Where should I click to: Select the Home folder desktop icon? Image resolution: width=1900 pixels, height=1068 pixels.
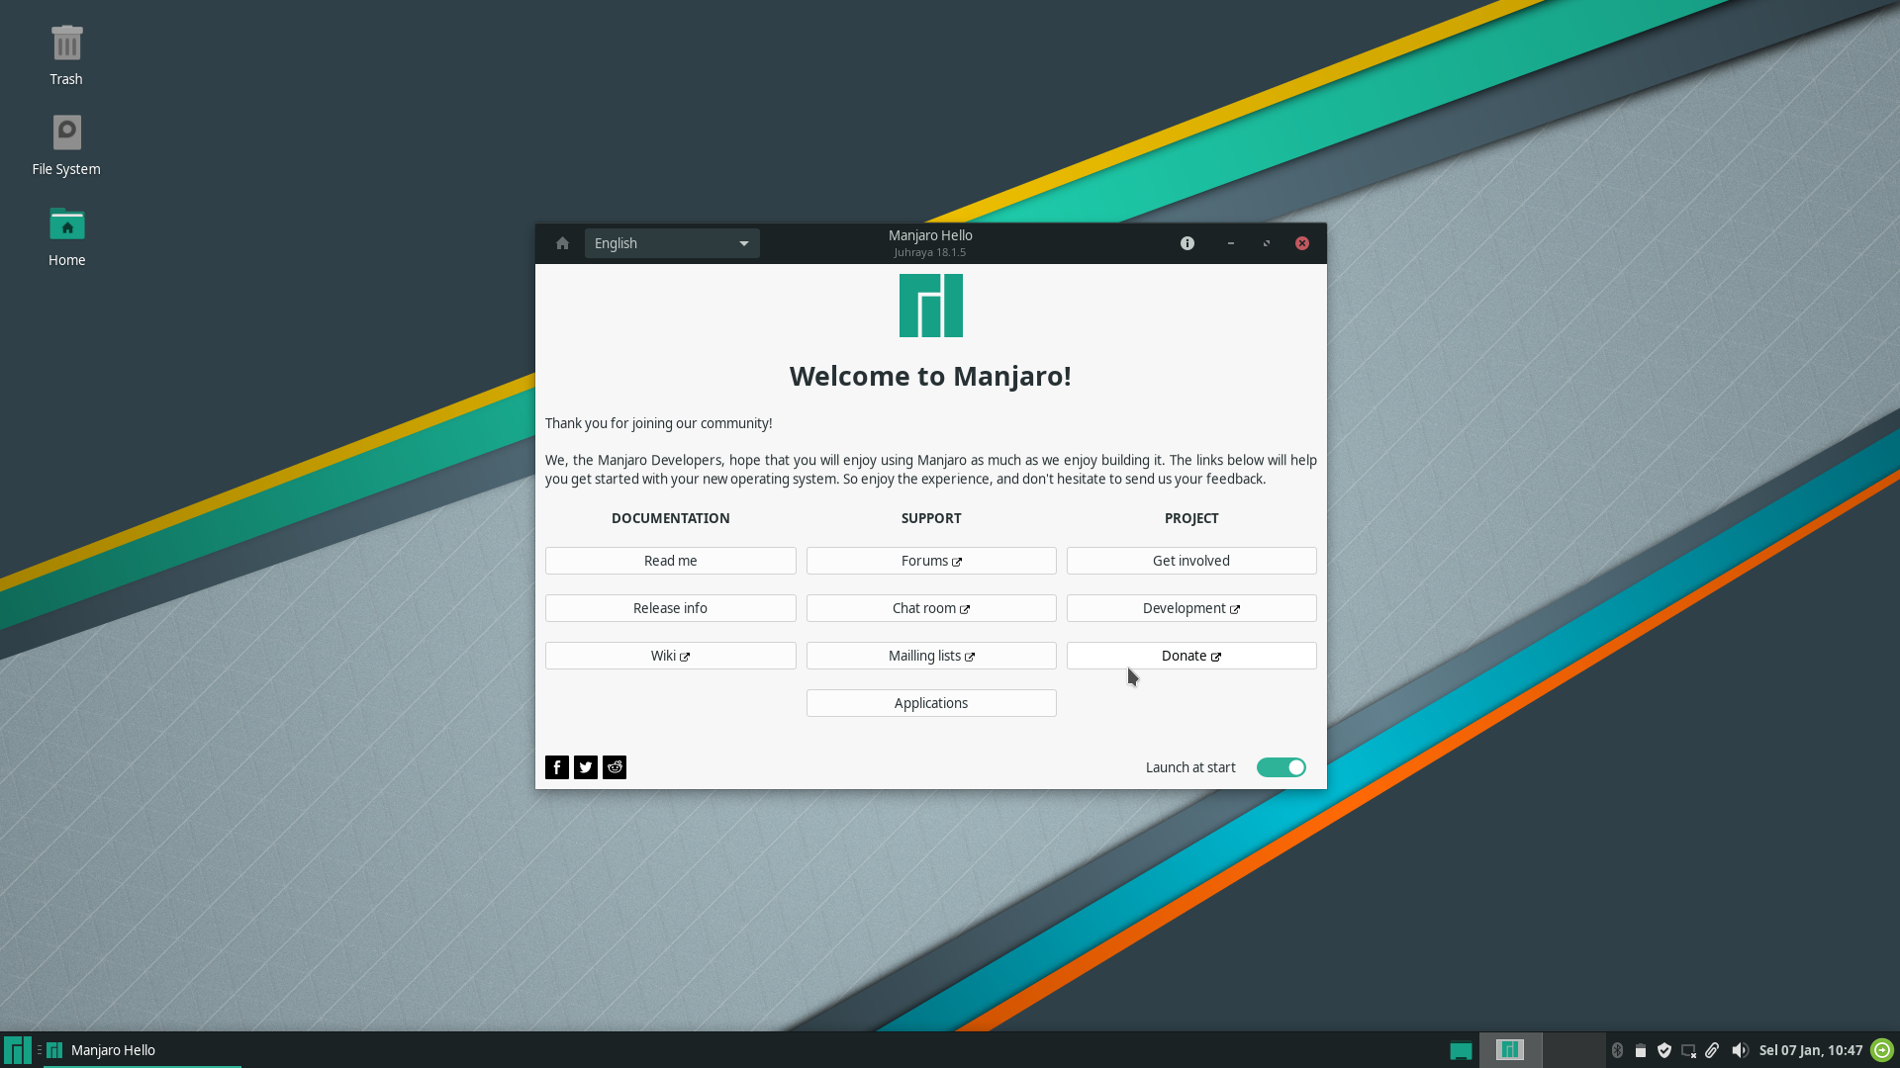click(x=66, y=236)
